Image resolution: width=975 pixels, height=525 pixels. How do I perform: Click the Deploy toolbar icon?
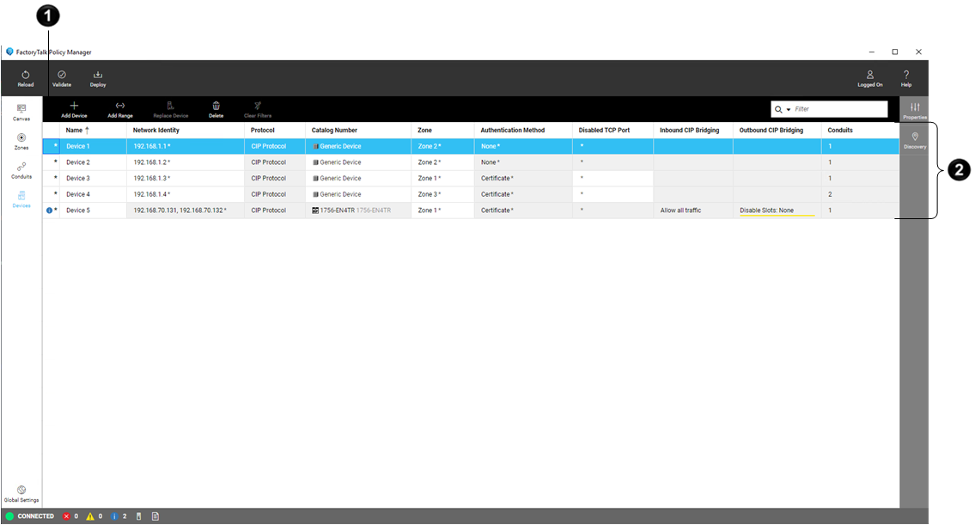[x=98, y=76]
